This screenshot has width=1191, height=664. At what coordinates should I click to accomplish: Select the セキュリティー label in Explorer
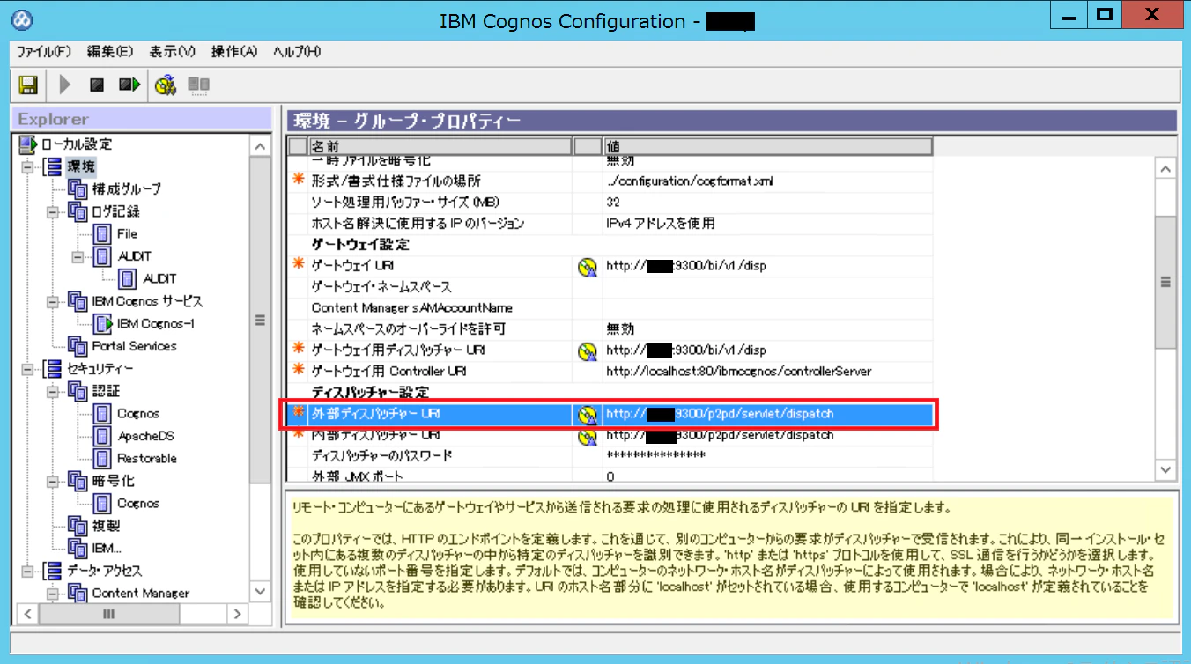(x=100, y=368)
